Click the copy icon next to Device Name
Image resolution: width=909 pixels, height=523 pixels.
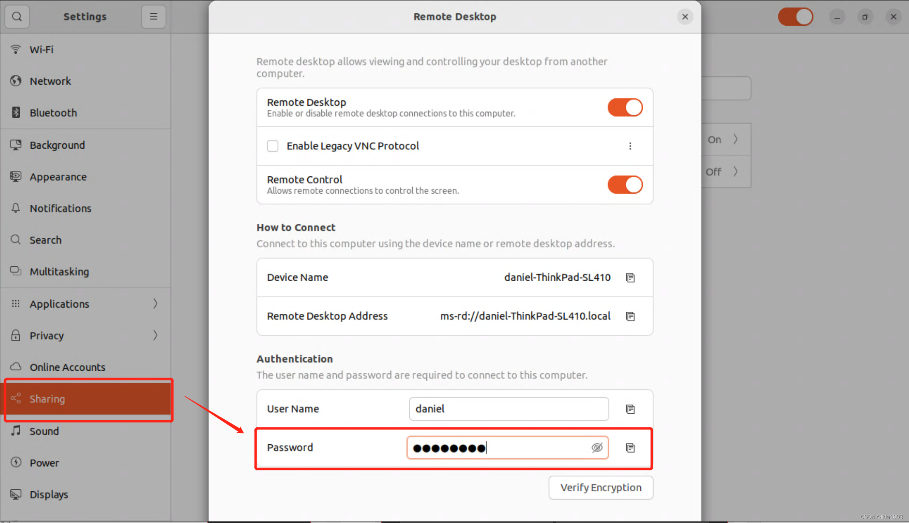pyautogui.click(x=631, y=278)
